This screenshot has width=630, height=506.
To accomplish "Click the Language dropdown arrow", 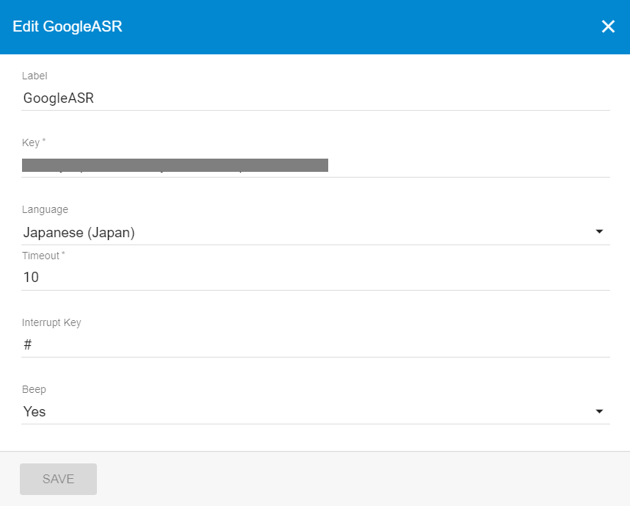I will tap(599, 232).
